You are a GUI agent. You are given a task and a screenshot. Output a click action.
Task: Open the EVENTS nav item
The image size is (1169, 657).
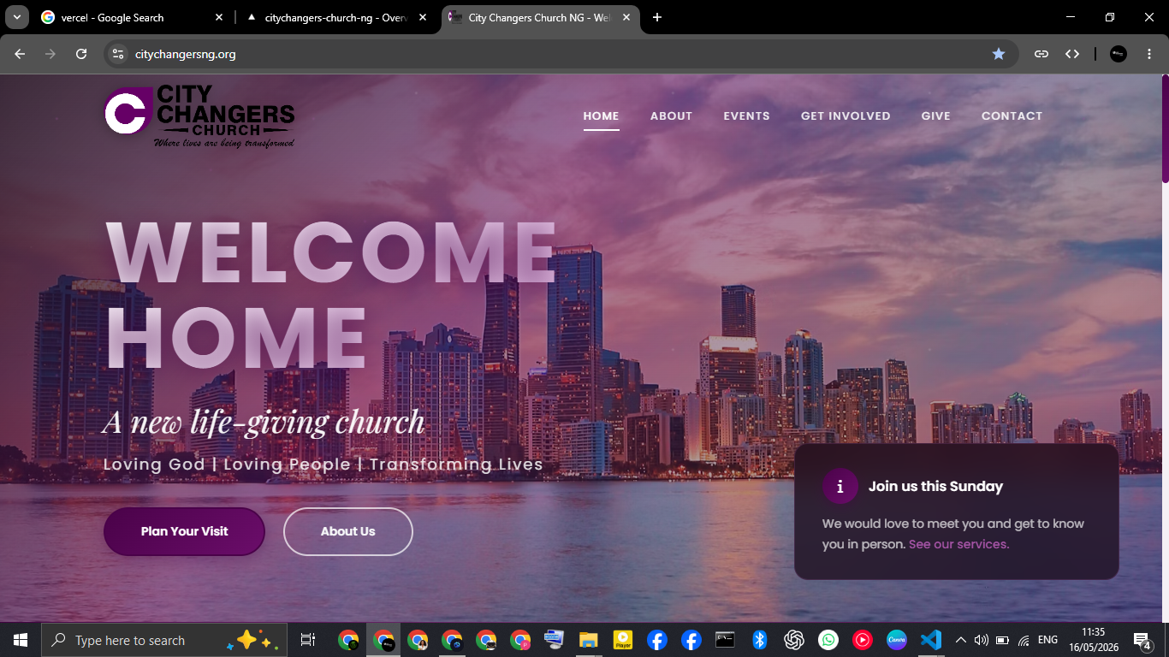pos(746,115)
